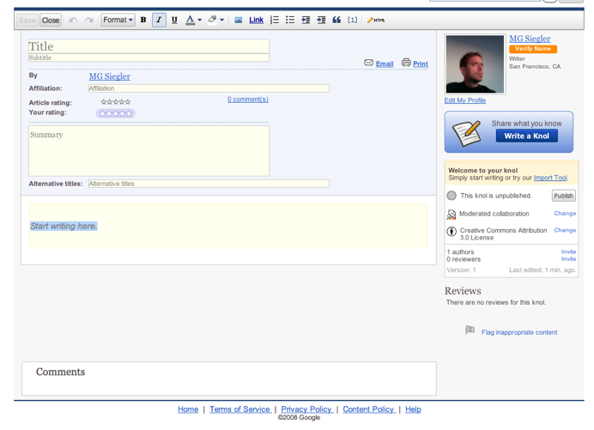This screenshot has width=594, height=430.
Task: Switch to HTML edit mode
Action: (x=376, y=20)
